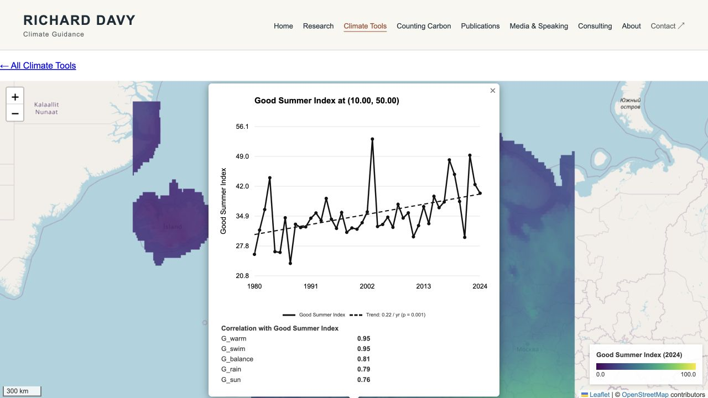Viewport: 708px width, 398px height.
Task: Open the external Contact link
Action: pyautogui.click(x=668, y=26)
